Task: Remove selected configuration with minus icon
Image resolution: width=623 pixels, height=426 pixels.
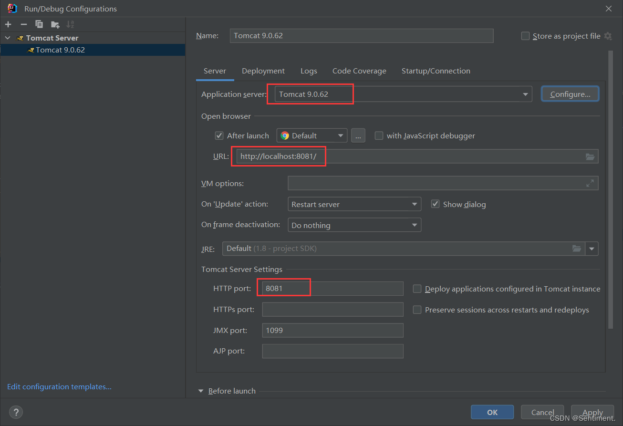Action: [x=24, y=24]
